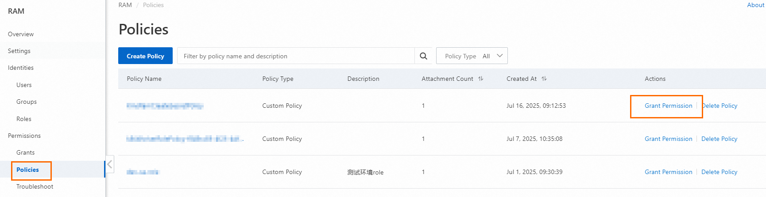Screen dimensions: 766x197
Task: Open the Groups page
Action: coord(27,102)
